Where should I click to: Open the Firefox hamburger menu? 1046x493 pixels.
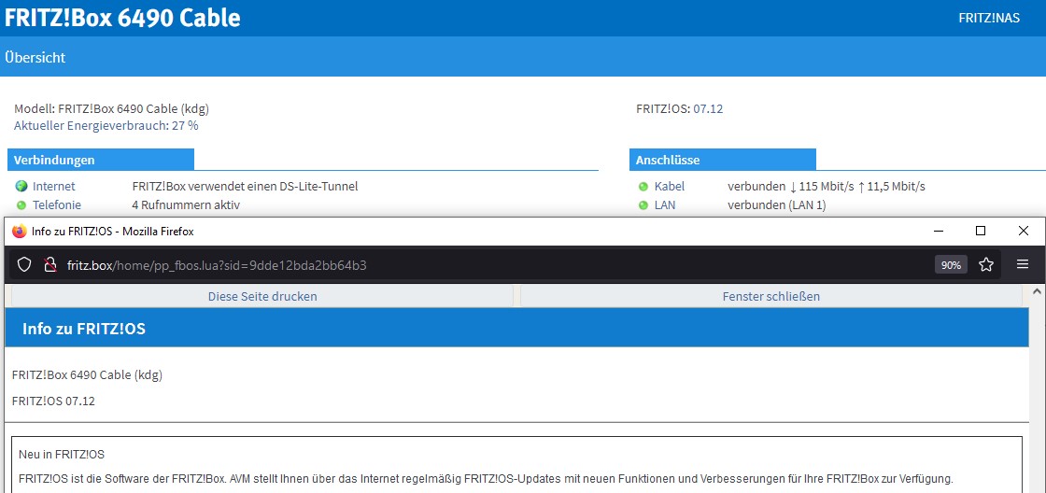coord(1023,265)
